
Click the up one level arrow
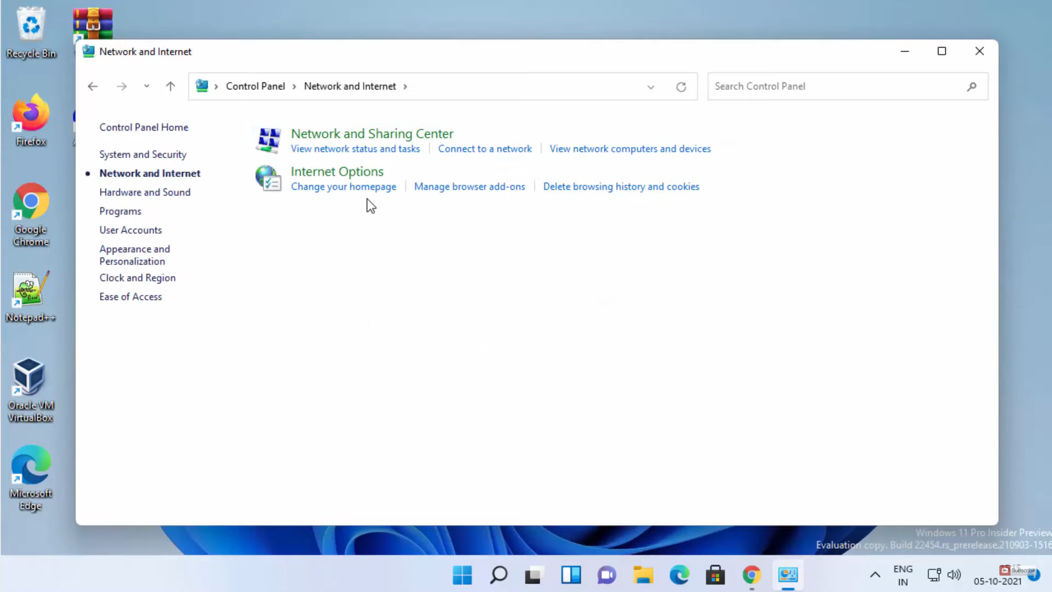tap(170, 87)
